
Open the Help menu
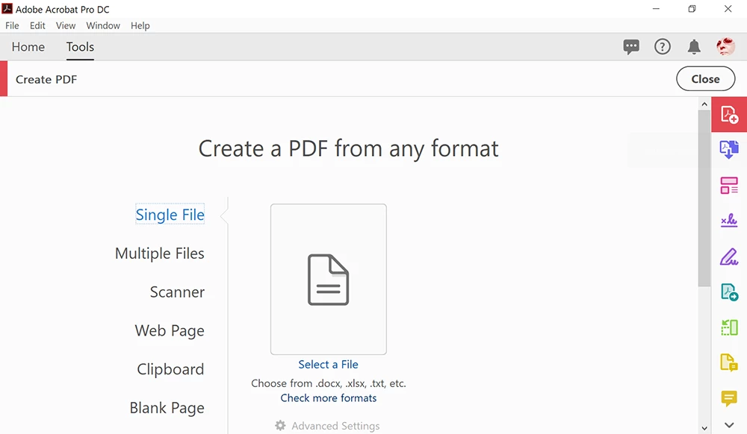click(140, 25)
